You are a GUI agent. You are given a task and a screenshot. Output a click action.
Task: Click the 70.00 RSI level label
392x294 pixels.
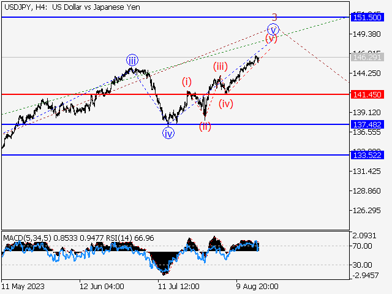362,246
